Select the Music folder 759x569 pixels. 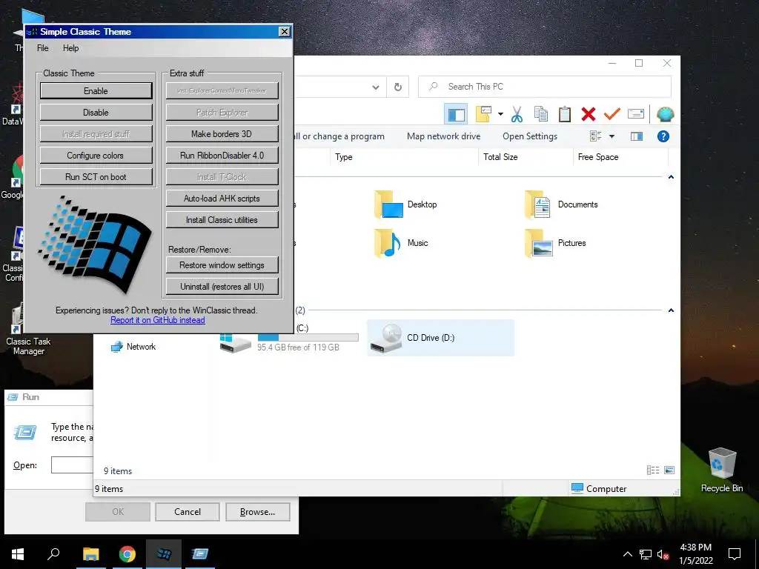[x=401, y=243]
